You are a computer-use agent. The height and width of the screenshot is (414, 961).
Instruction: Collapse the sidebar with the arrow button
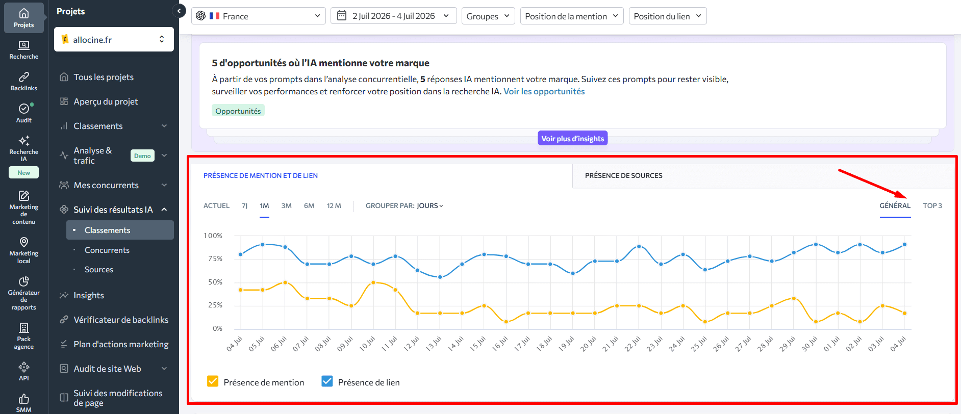click(x=179, y=11)
